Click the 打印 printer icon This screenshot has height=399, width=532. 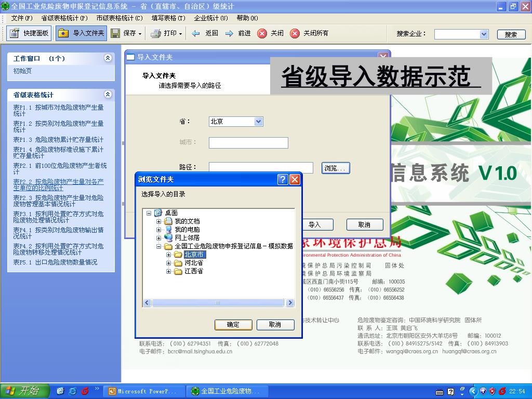coord(156,33)
